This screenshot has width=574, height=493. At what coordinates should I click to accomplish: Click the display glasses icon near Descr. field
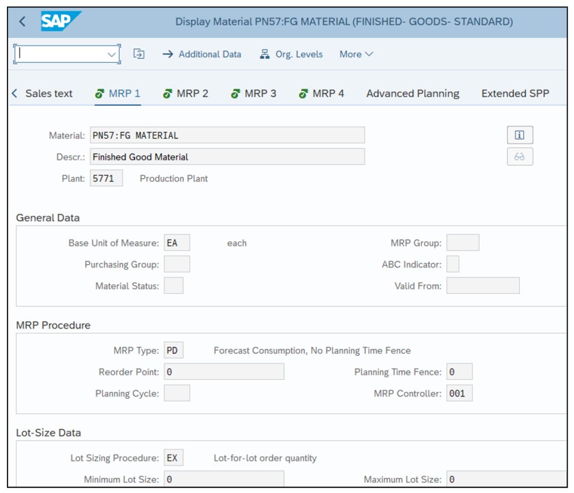pyautogui.click(x=519, y=157)
